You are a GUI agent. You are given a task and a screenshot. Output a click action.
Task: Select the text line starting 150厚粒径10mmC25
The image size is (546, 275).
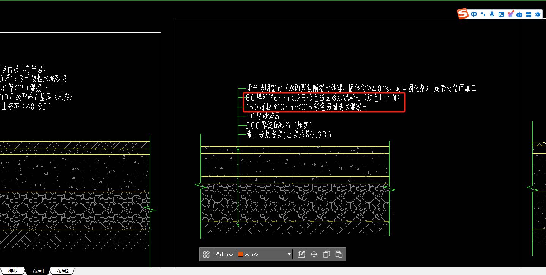(307, 107)
